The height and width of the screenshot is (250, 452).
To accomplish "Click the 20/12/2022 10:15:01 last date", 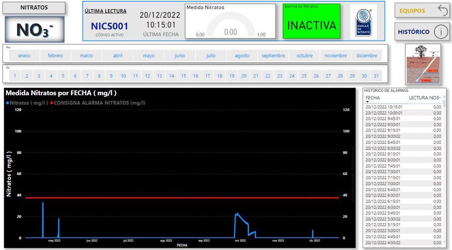I will [160, 20].
